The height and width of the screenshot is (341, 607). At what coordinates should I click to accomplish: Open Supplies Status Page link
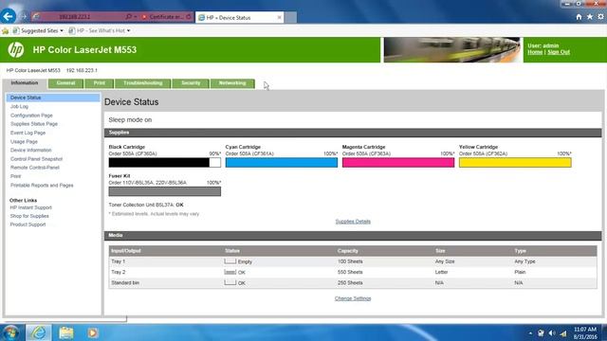pyautogui.click(x=34, y=124)
